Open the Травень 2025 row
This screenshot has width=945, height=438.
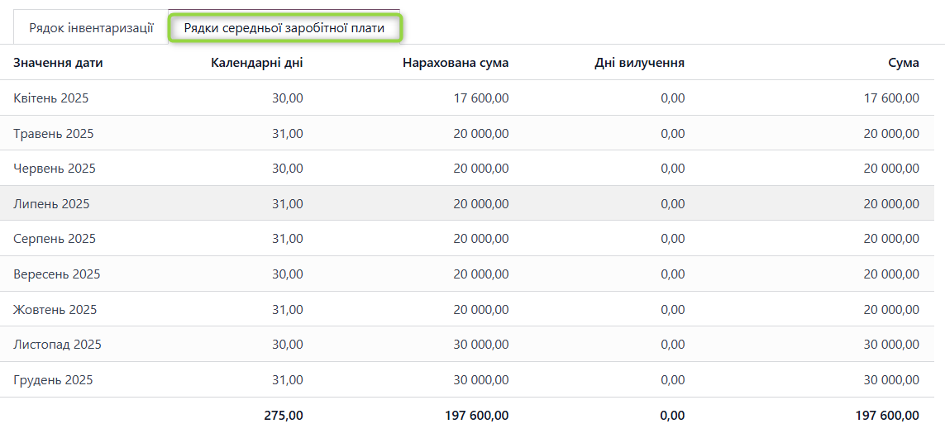tap(54, 133)
